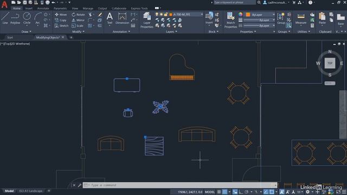Click the Mirror tool
The image size is (347, 195).
click(78, 20)
